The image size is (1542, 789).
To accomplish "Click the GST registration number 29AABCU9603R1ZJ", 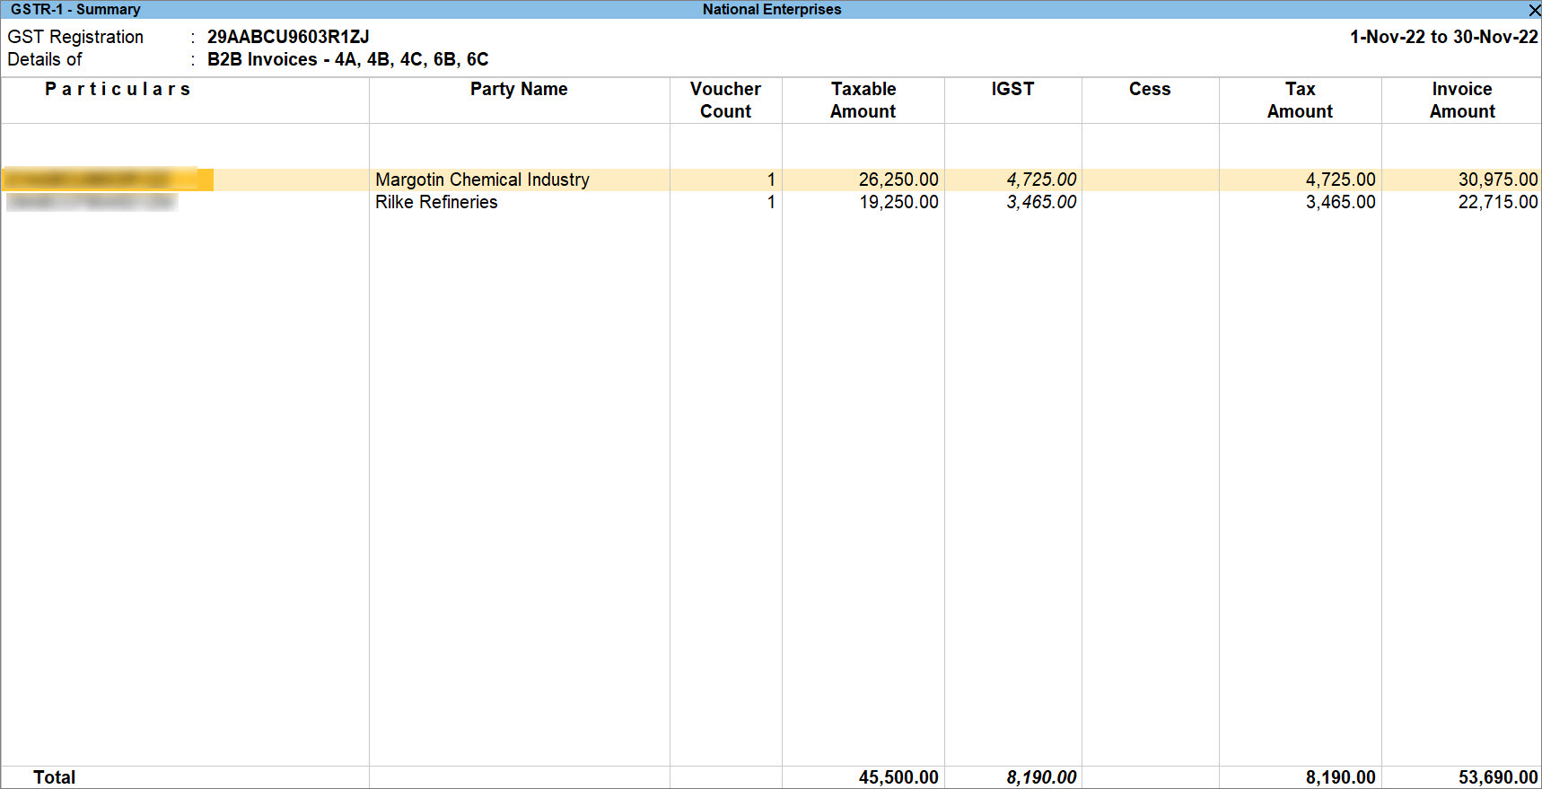I will pyautogui.click(x=288, y=37).
